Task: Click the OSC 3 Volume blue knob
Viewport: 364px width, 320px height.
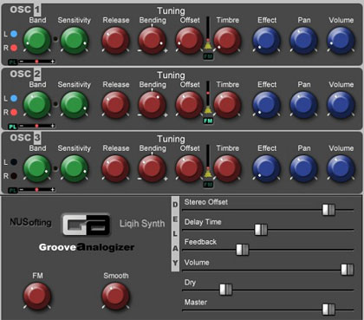Action: click(x=341, y=168)
